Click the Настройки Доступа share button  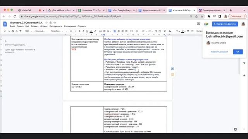225,24
